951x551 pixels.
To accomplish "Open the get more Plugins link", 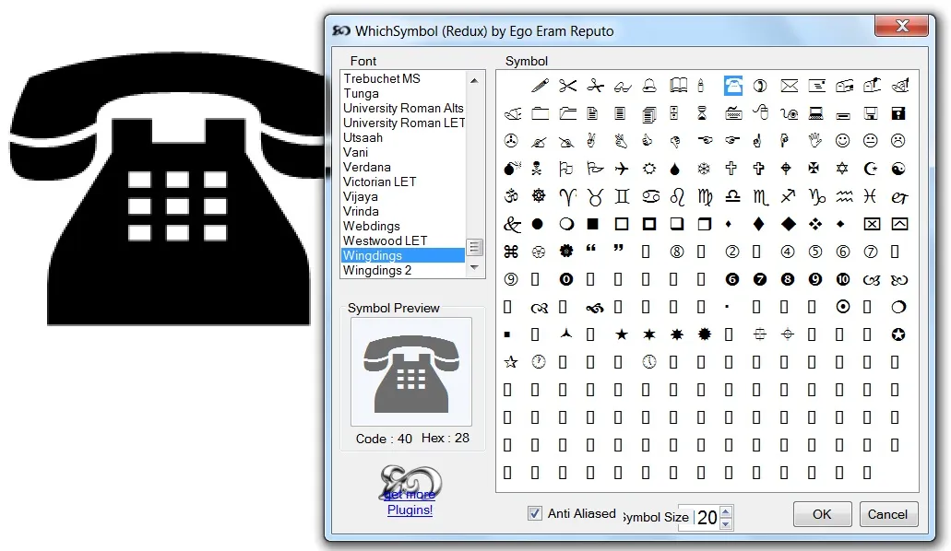I will [x=410, y=502].
